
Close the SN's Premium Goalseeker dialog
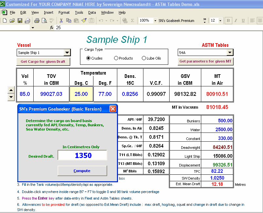point(113,109)
